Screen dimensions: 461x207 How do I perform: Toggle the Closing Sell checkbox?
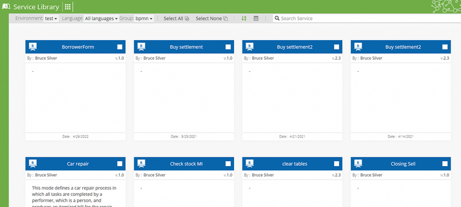click(x=445, y=164)
